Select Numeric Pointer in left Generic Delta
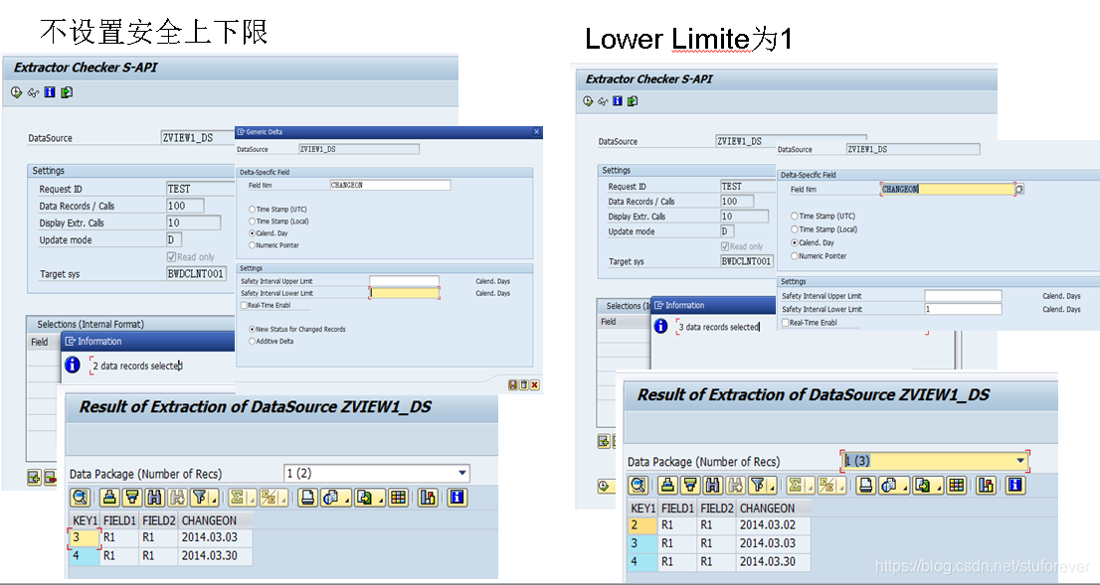The width and height of the screenshot is (1100, 585). [x=252, y=245]
